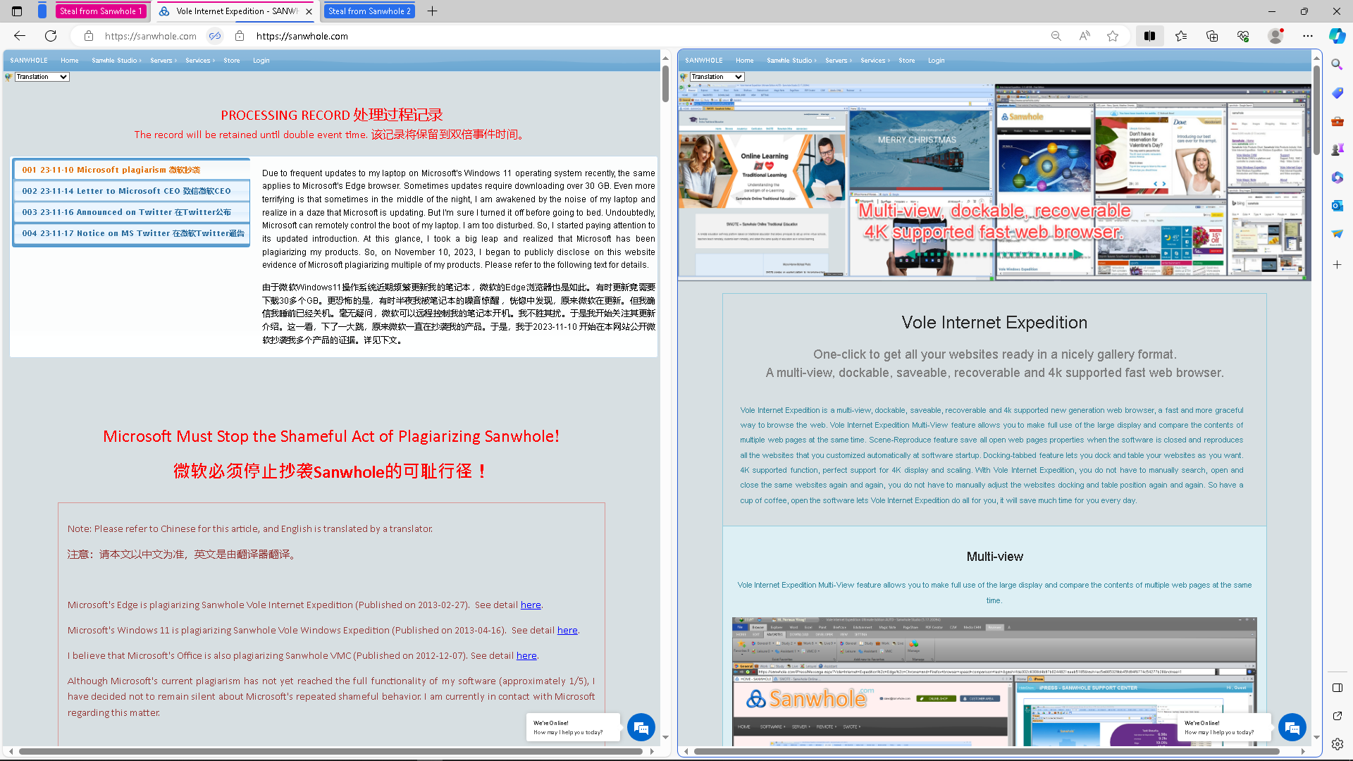Image resolution: width=1353 pixels, height=761 pixels.
Task: Open the sidebar Shopping tag icon
Action: coord(1337,92)
